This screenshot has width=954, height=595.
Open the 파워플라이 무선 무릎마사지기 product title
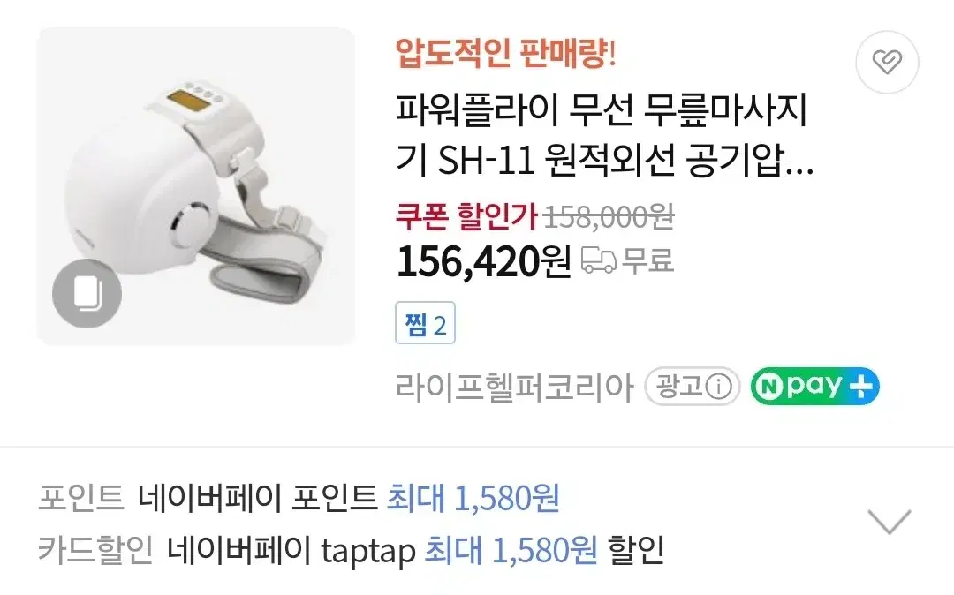605,136
